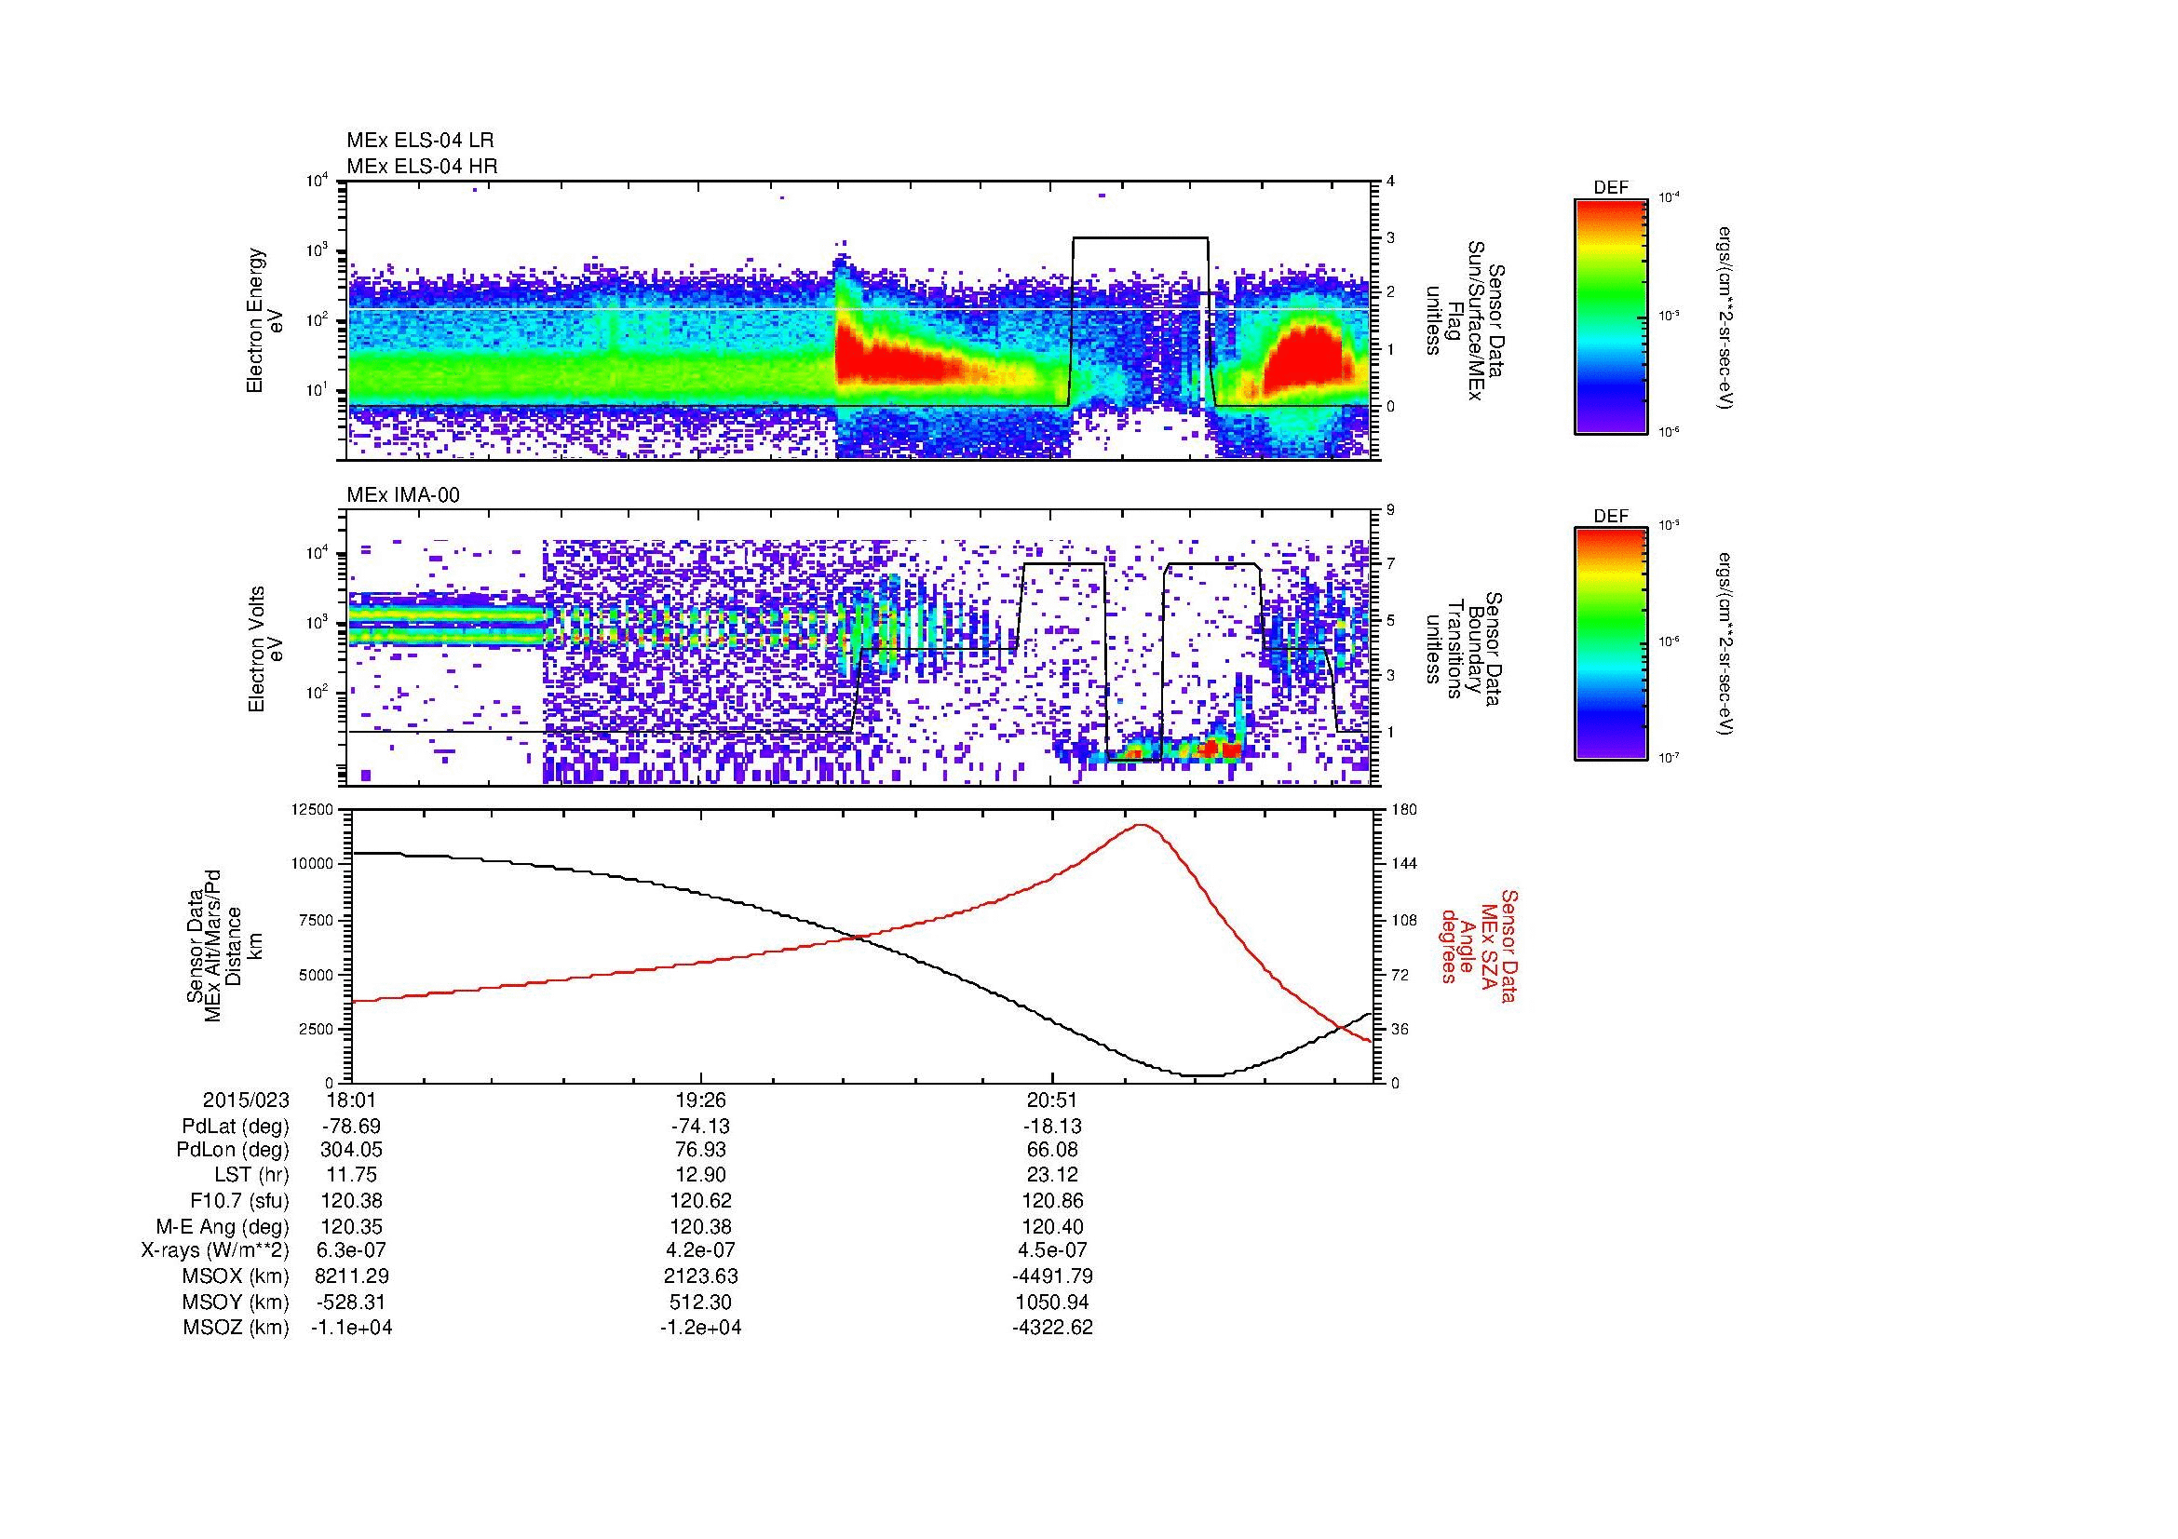Click the PdLon value '76.93'
Viewport: 2178px width, 1539px height.
[701, 1150]
